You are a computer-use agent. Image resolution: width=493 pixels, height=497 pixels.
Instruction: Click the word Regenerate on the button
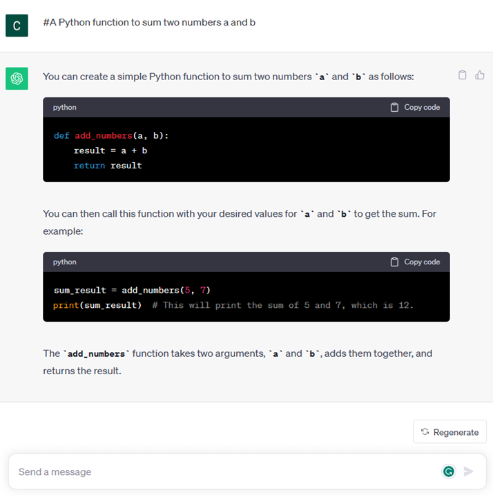(456, 432)
